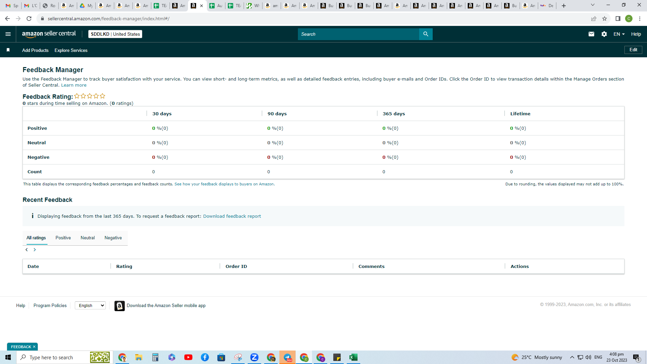Screen dimensions: 647x364
Task: Focus the Seller Central search field
Action: coord(358,34)
